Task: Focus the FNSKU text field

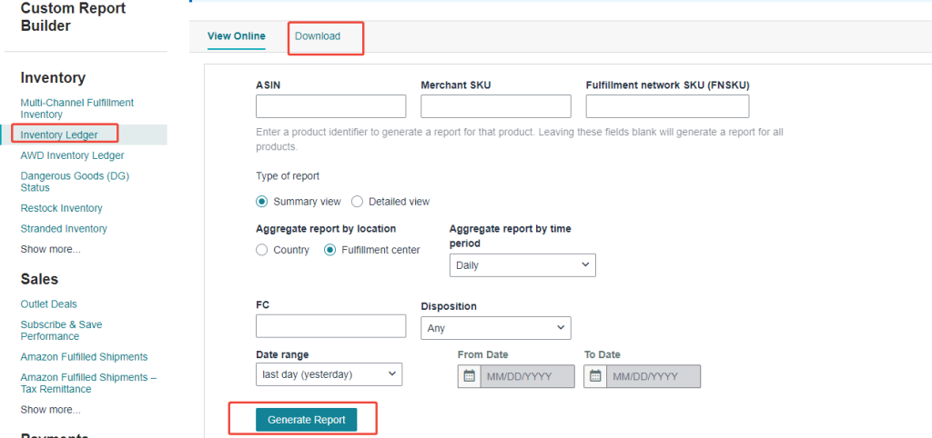Action: coord(666,106)
